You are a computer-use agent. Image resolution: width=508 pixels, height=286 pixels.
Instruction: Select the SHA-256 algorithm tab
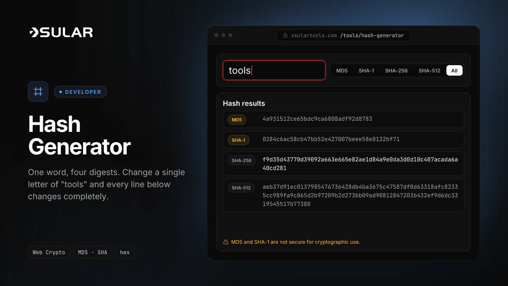(x=396, y=71)
